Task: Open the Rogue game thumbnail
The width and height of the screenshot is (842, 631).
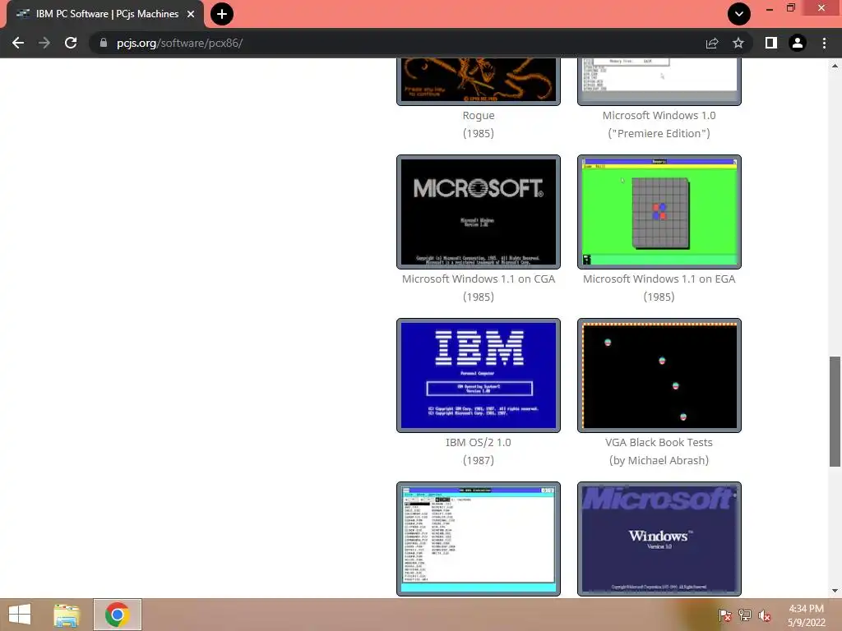Action: pyautogui.click(x=479, y=81)
